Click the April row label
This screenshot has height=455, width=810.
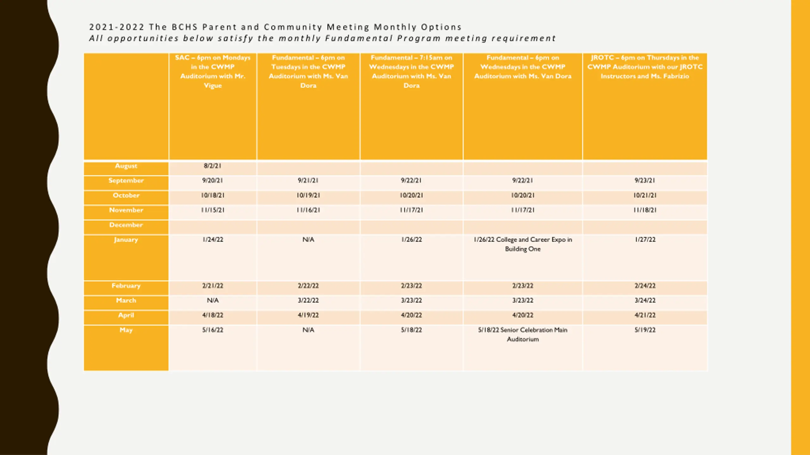[126, 318]
